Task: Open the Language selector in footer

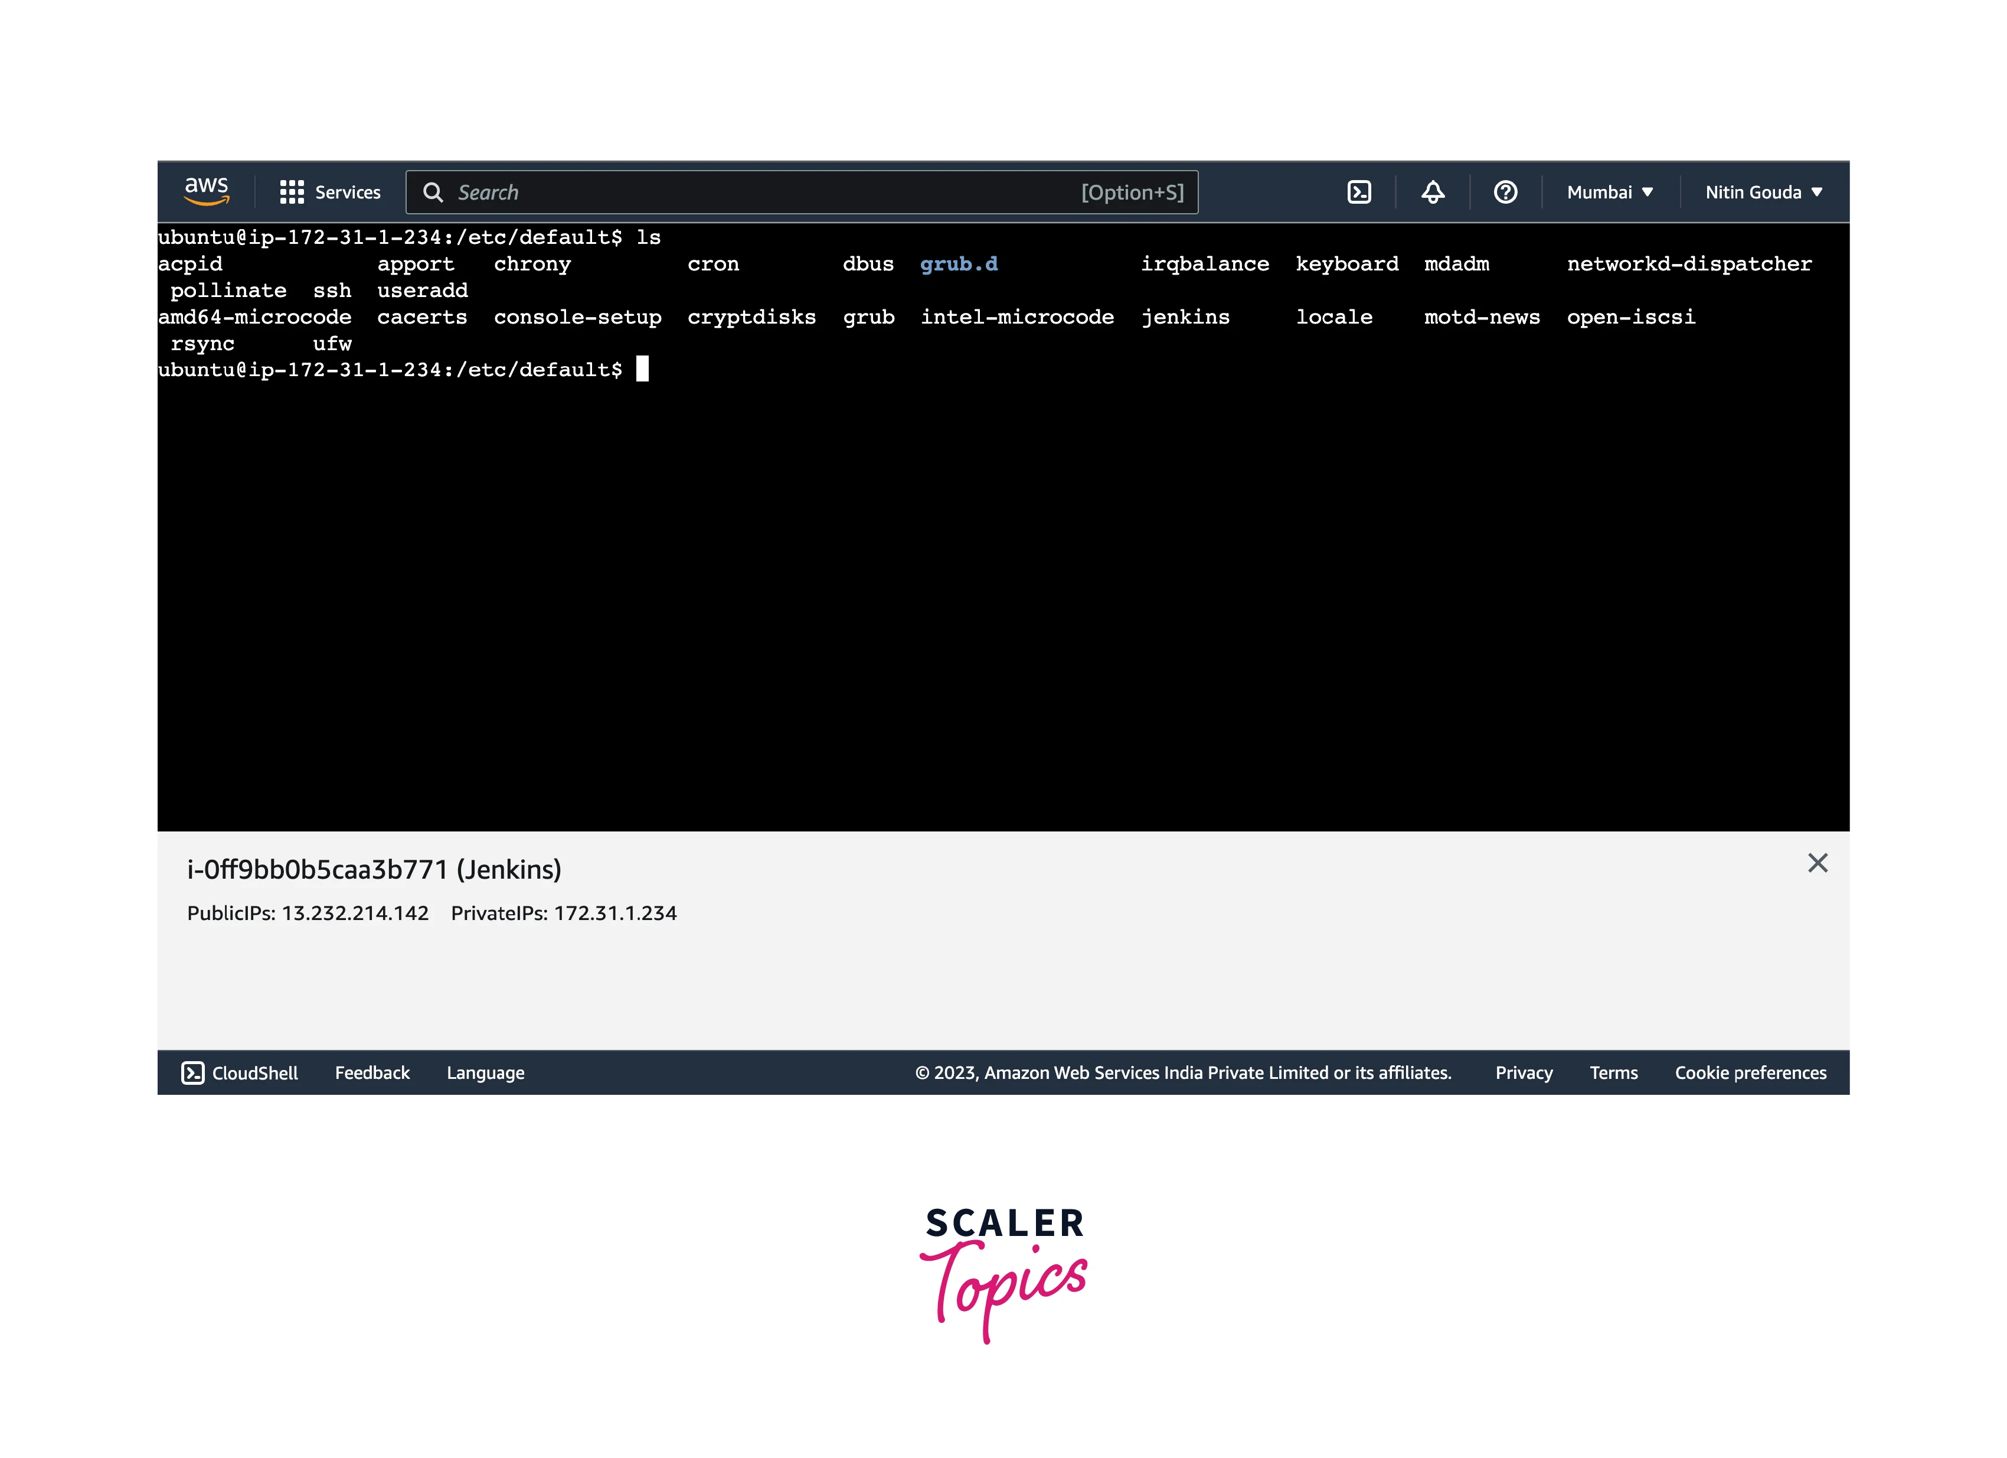Action: click(x=485, y=1073)
